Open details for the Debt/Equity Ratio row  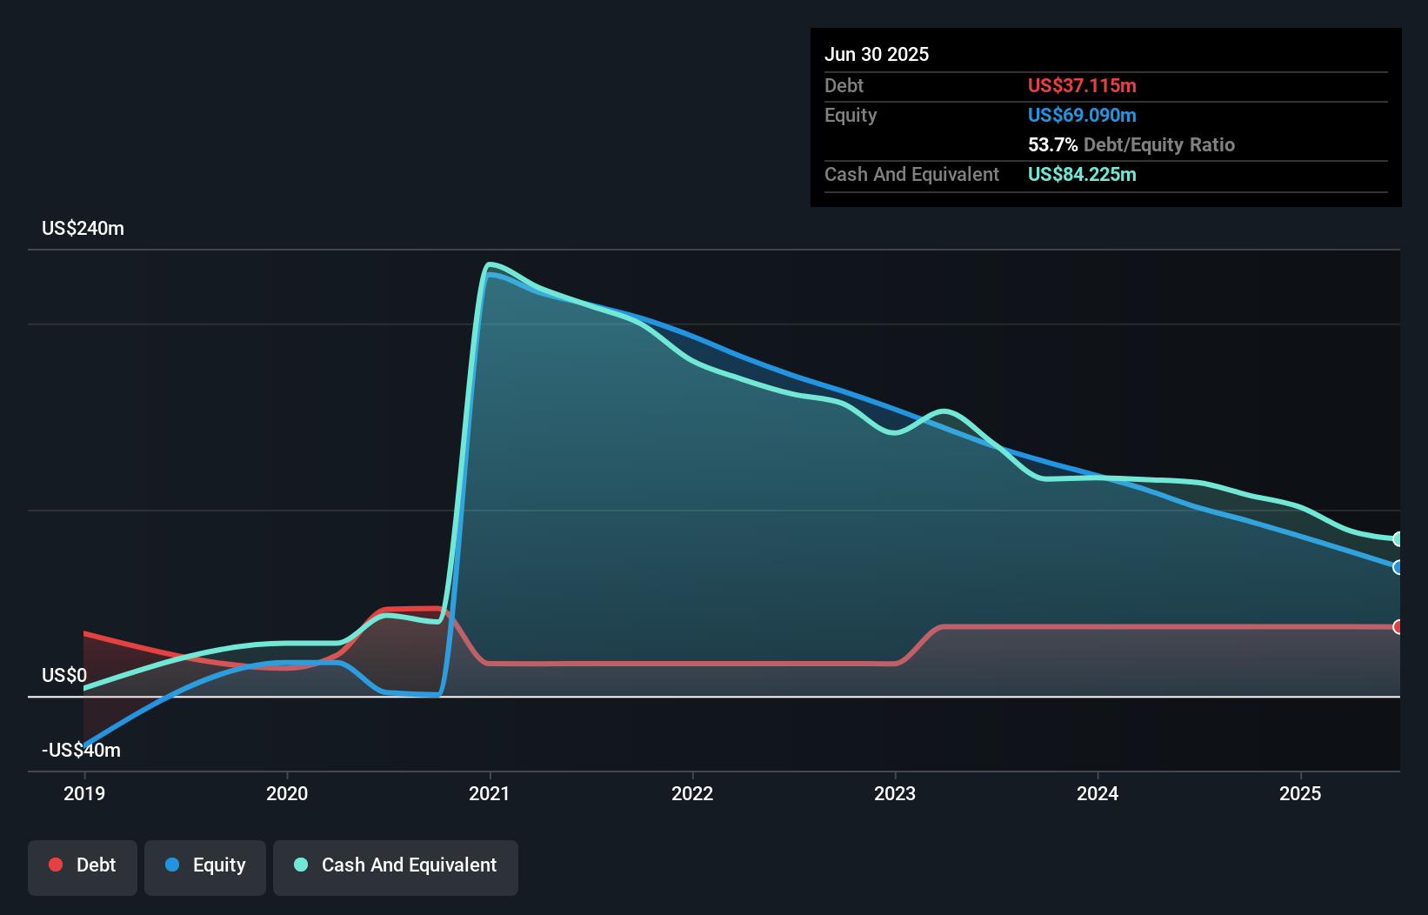[x=1131, y=144]
